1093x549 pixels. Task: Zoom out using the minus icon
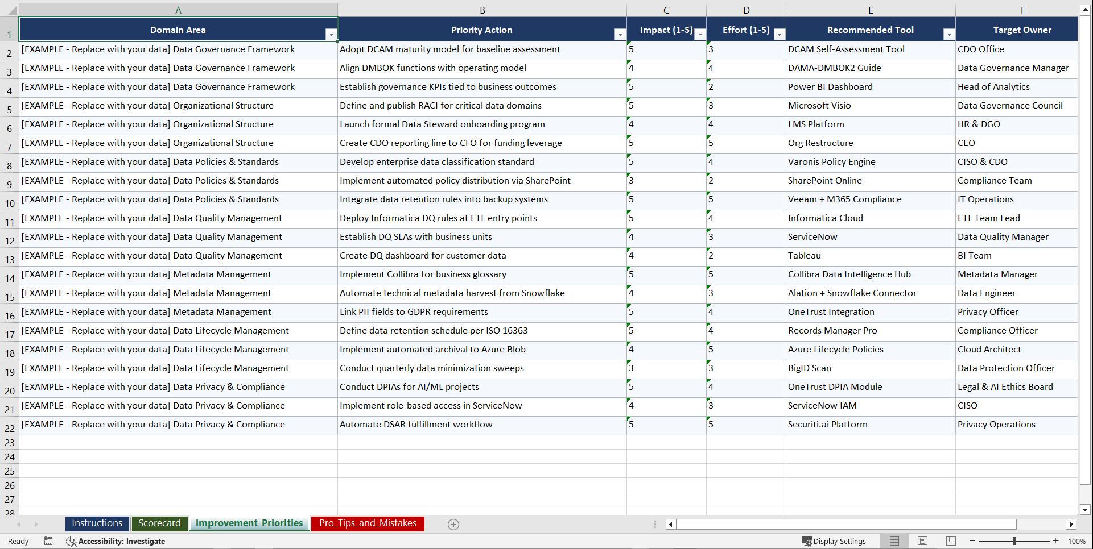click(972, 541)
